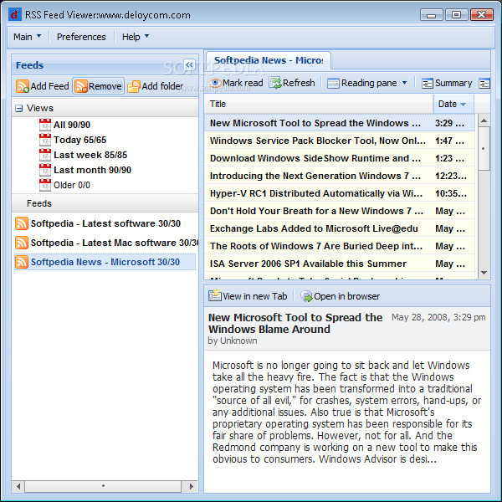Click RSS icon of Latest Mac software feed
502x502 pixels.
click(22, 243)
